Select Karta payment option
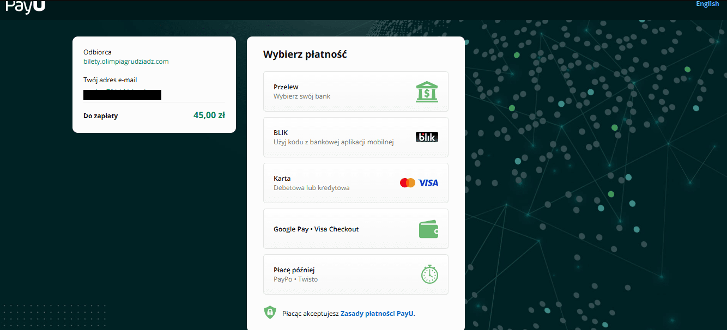 [x=355, y=183]
